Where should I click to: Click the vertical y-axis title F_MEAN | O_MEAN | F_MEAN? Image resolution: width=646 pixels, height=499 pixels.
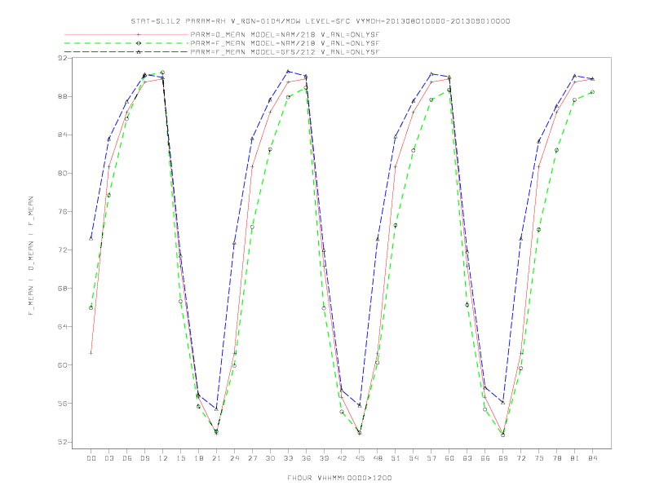[31, 256]
